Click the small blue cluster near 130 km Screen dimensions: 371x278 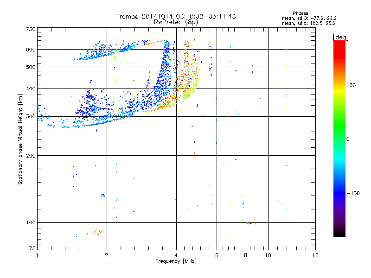(102, 195)
